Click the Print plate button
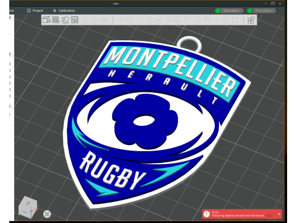Screen dimensions: 297x223 [264, 11]
